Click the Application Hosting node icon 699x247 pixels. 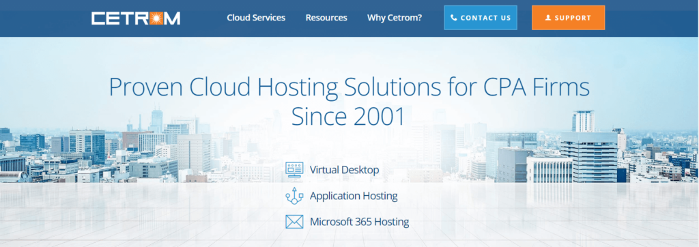coord(294,196)
